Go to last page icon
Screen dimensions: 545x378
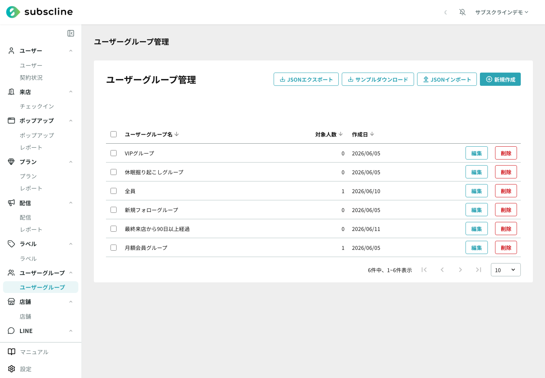[x=478, y=270]
